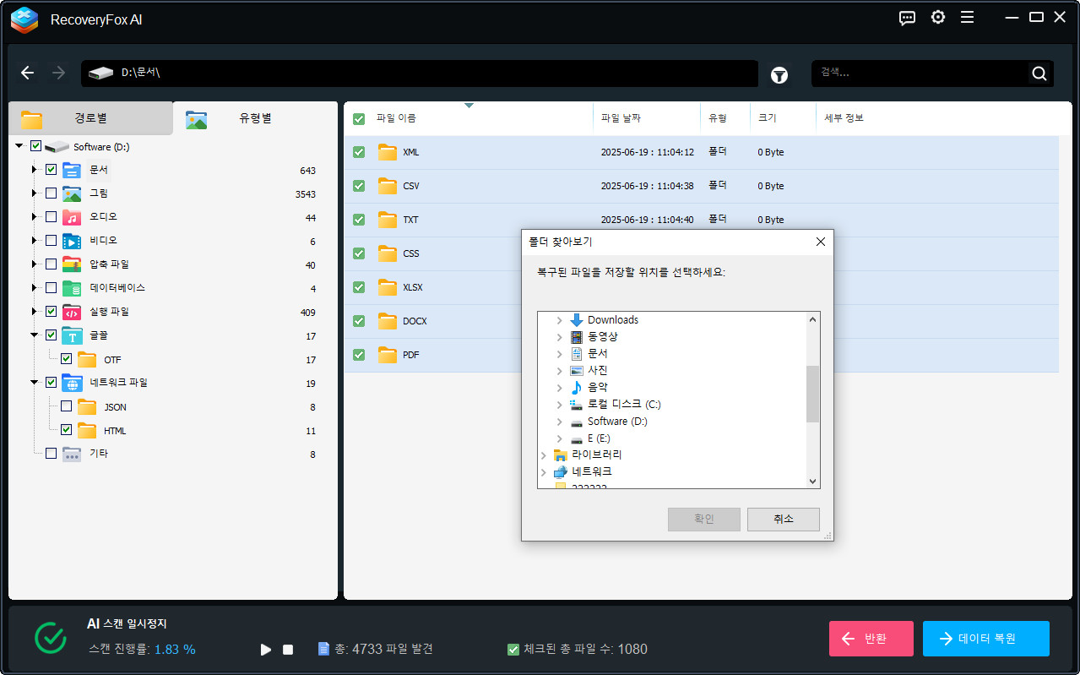Uncheck the XML folder row checkbox

coord(359,152)
